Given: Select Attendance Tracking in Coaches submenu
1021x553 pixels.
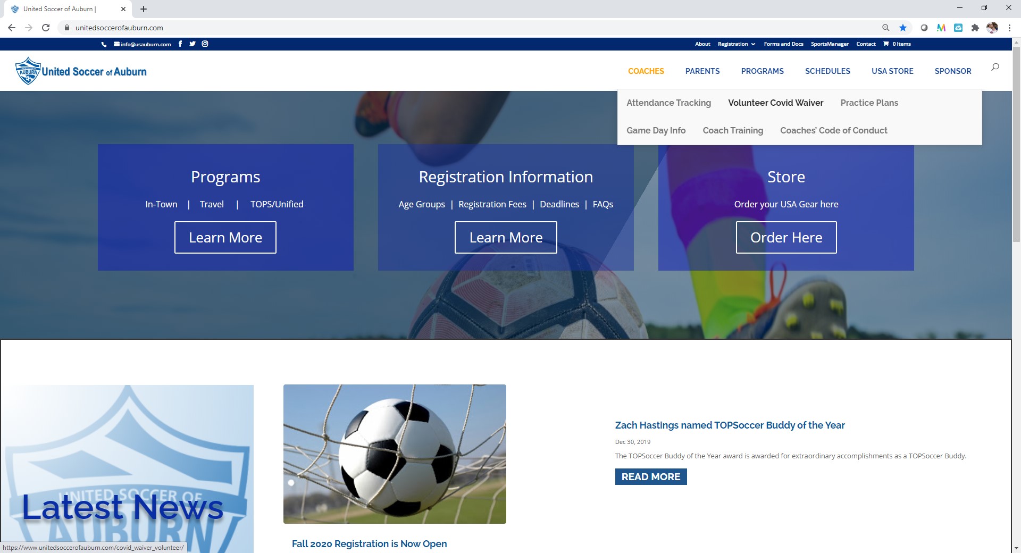Looking at the screenshot, I should click(668, 103).
